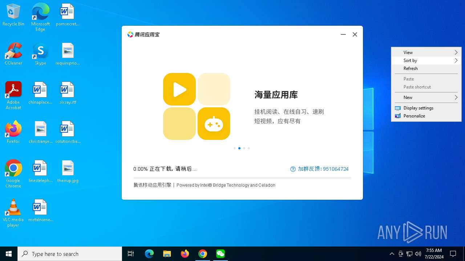Expand the Sort by submenu
Viewport: 465px width, 261px height.
[x=426, y=61]
